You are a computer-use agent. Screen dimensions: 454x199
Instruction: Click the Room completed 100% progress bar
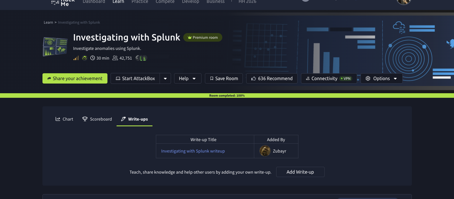point(227,95)
